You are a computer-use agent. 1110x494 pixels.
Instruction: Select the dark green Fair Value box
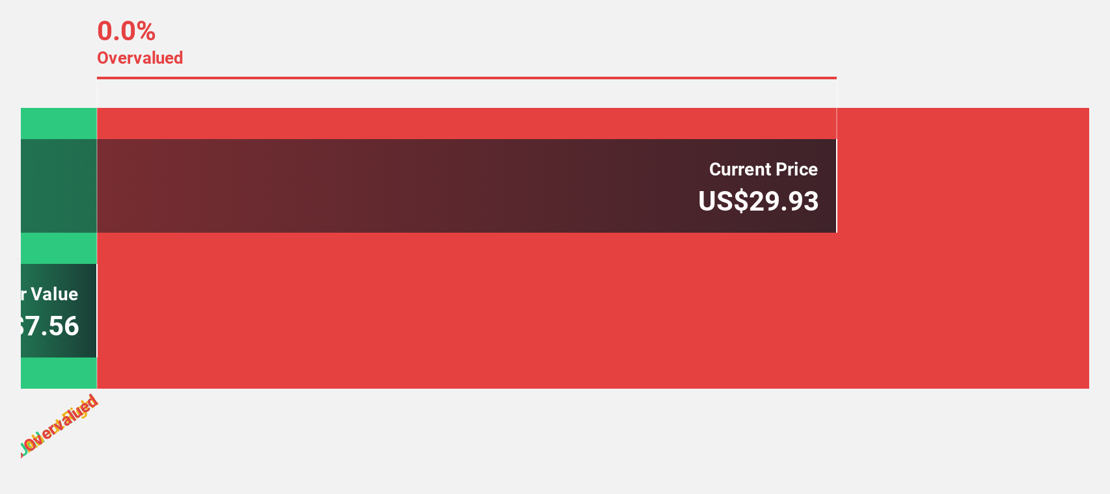(59, 311)
